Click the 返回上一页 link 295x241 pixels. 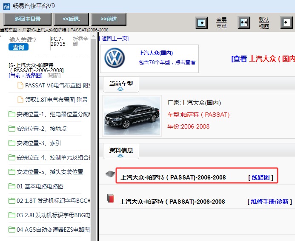(x=114, y=39)
